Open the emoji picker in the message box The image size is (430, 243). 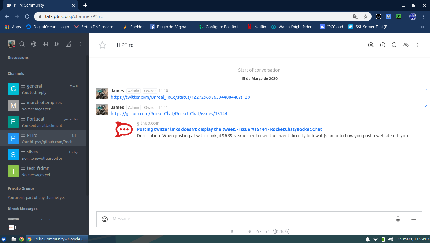pyautogui.click(x=104, y=219)
